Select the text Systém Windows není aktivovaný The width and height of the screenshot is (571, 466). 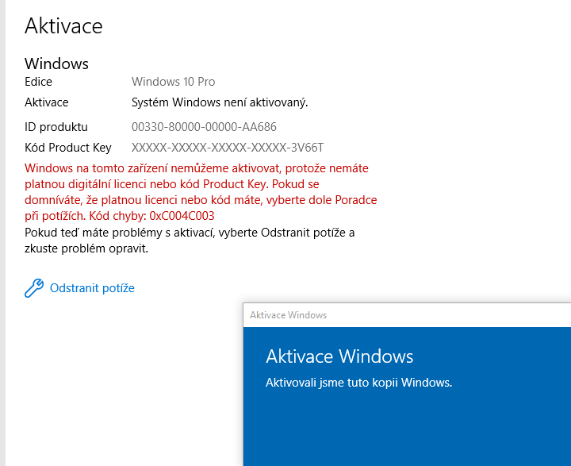(220, 102)
